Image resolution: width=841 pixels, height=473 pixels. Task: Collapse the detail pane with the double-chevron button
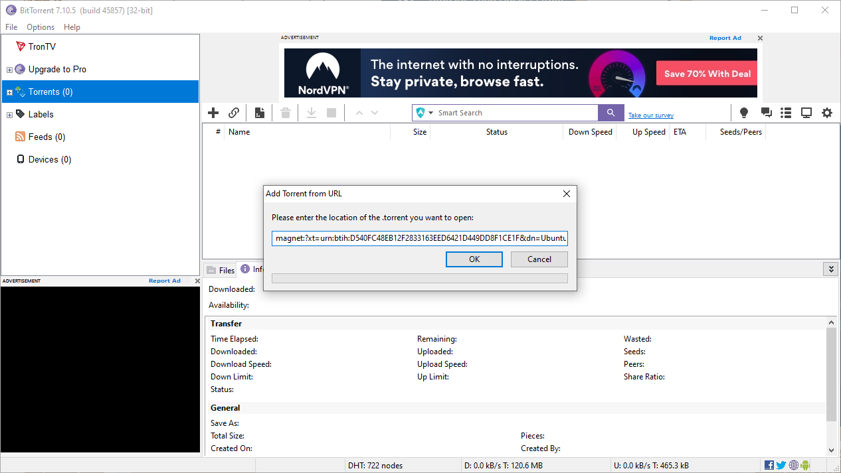tap(830, 269)
